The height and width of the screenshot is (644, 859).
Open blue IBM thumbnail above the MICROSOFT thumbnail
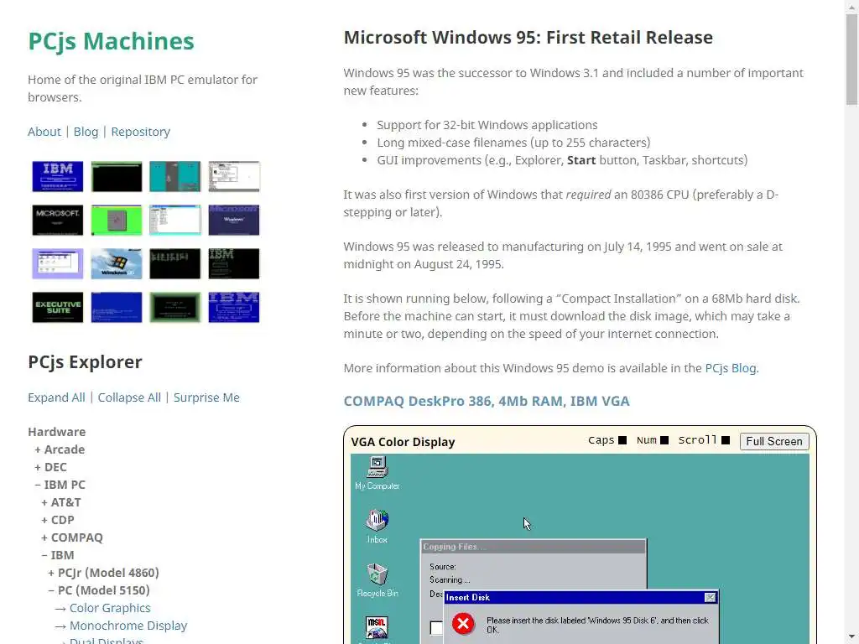tap(58, 176)
